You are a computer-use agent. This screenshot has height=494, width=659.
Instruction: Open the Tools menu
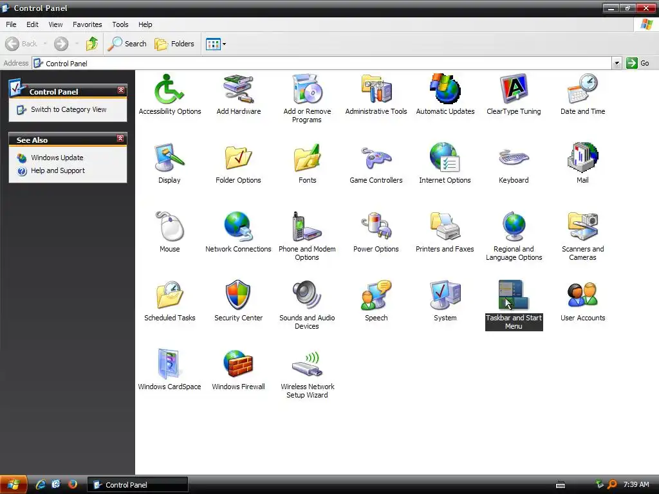coord(120,24)
